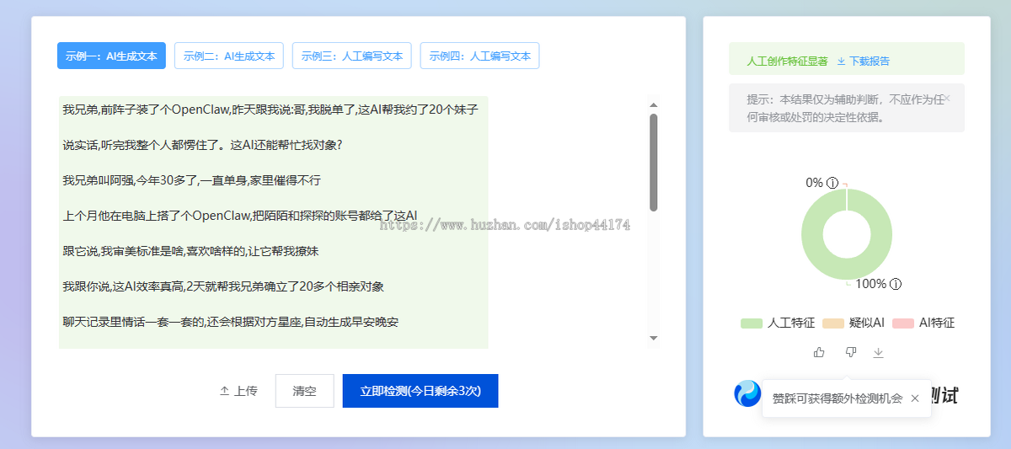Image resolution: width=1011 pixels, height=449 pixels.
Task: Click line 我跟你说,这AI效率真高
Action: [223, 286]
